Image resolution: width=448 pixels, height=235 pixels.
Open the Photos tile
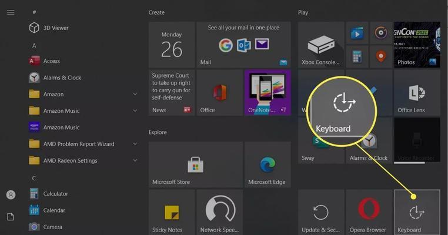point(417,45)
